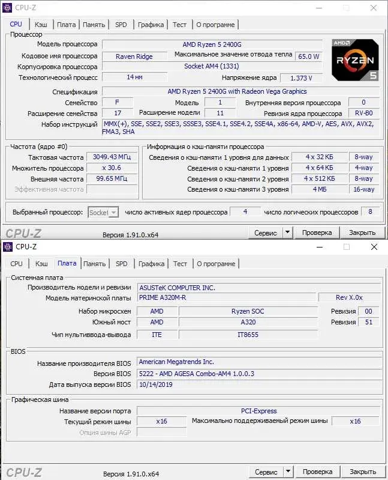Close the bottom CPU-Z window with X
Image resolution: width=388 pixels, height=480 pixels.
click(374, 247)
